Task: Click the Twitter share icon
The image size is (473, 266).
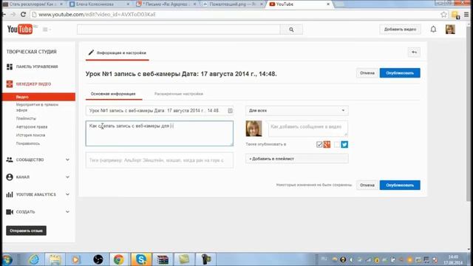Action: point(344,145)
